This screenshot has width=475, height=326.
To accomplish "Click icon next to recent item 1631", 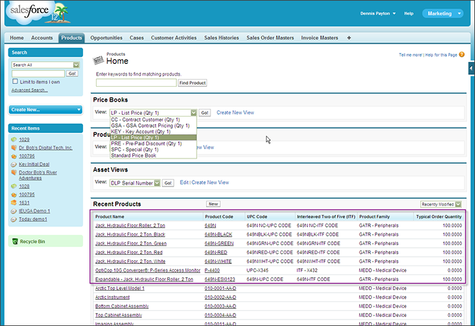I will (x=14, y=203).
